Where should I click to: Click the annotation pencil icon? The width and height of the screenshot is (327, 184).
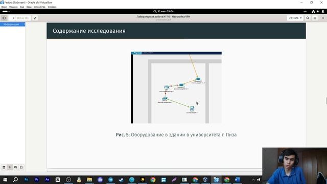click(x=35, y=18)
